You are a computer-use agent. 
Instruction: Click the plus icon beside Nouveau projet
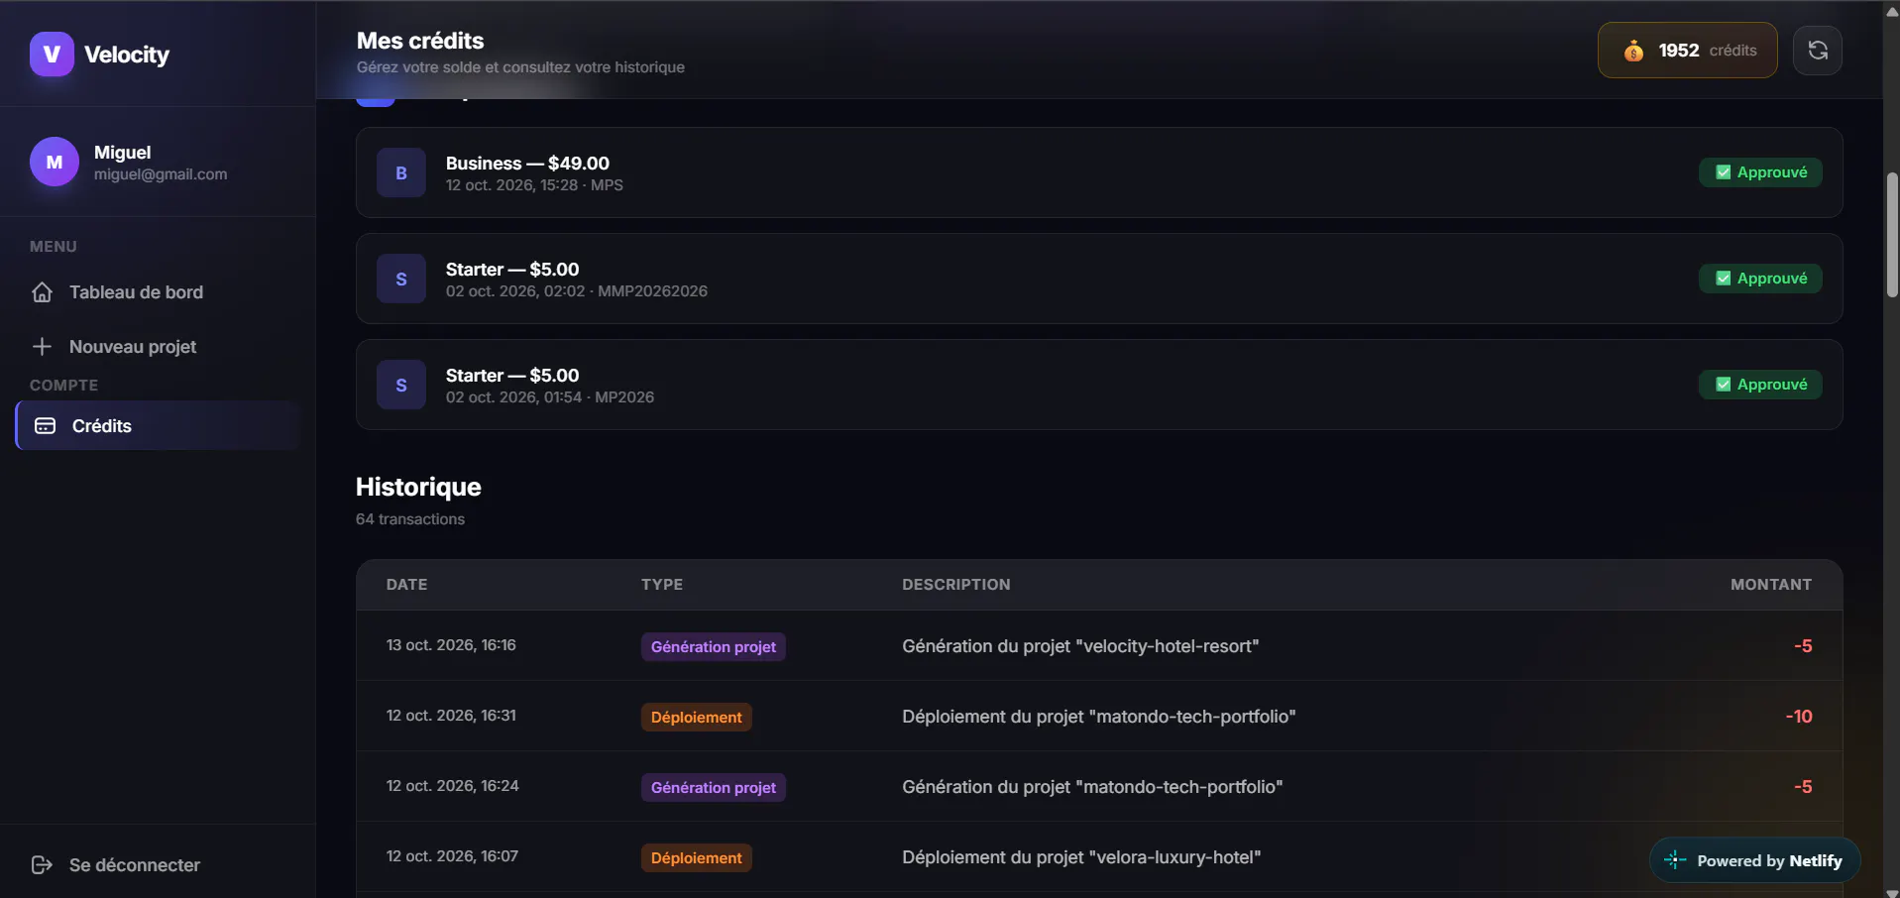42,347
